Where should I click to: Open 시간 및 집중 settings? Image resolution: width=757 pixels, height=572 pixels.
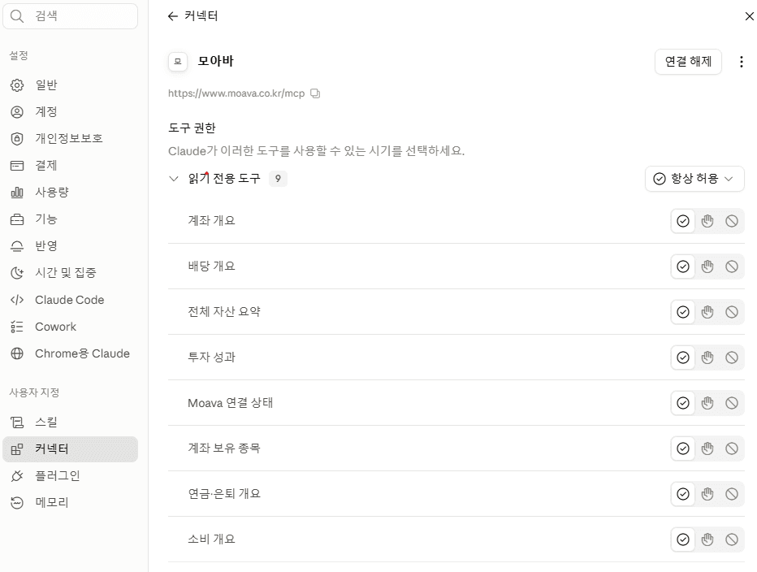(71, 273)
